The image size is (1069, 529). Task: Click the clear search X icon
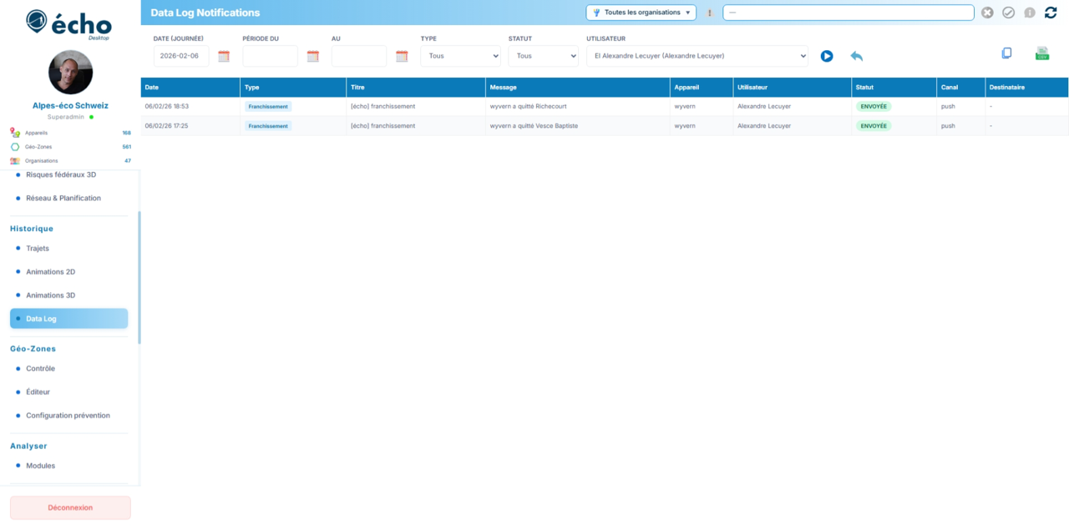(x=987, y=13)
